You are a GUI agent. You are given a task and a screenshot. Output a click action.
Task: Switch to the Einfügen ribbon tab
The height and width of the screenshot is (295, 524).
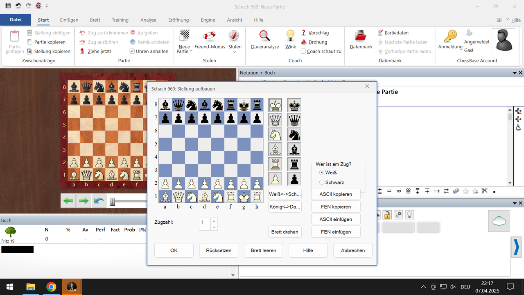pos(69,20)
